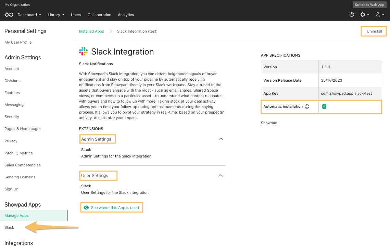Open Pages & Homepages settings
This screenshot has width=390, height=246.
coord(23,129)
